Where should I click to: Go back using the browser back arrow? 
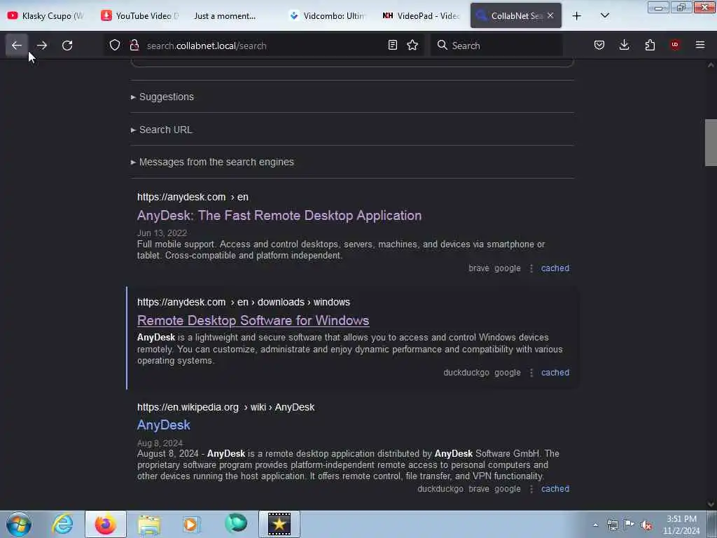point(17,46)
